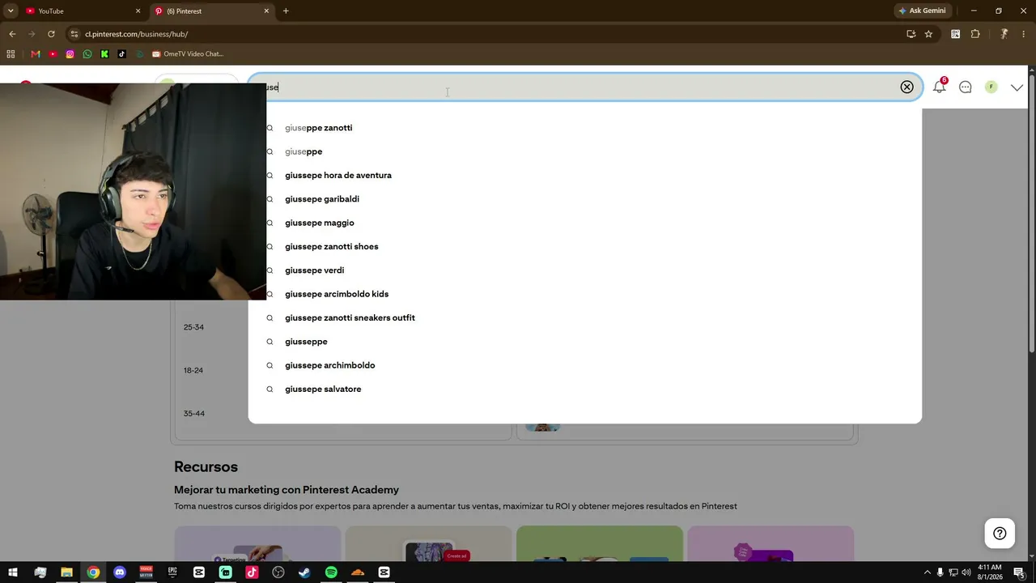Open TikTok app from the taskbar
This screenshot has height=583, width=1036.
252,572
